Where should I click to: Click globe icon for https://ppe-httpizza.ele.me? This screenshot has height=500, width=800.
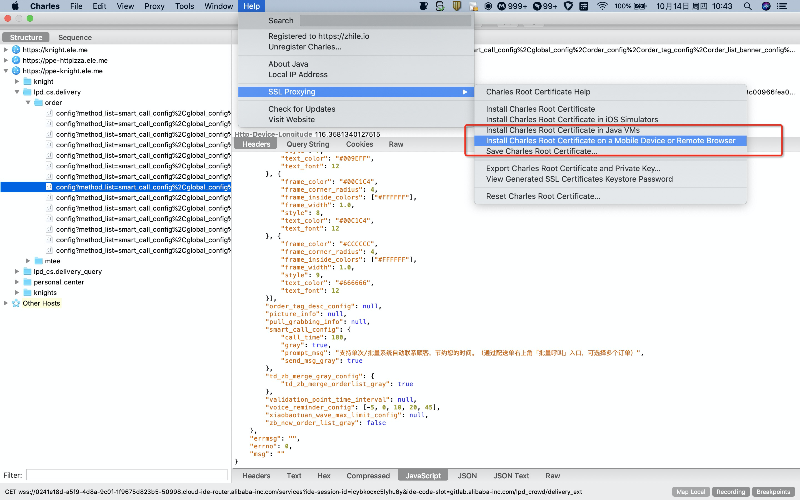[16, 60]
